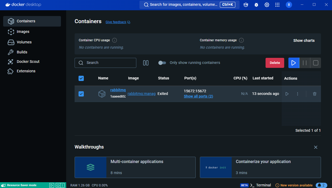The width and height of the screenshot is (332, 188).
Task: Click the rabbitmq container cube icon
Action: [102, 94]
